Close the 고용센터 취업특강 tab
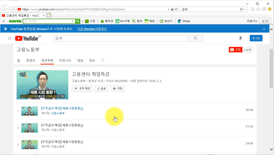This screenshot has height=155, width=274. coord(44,15)
